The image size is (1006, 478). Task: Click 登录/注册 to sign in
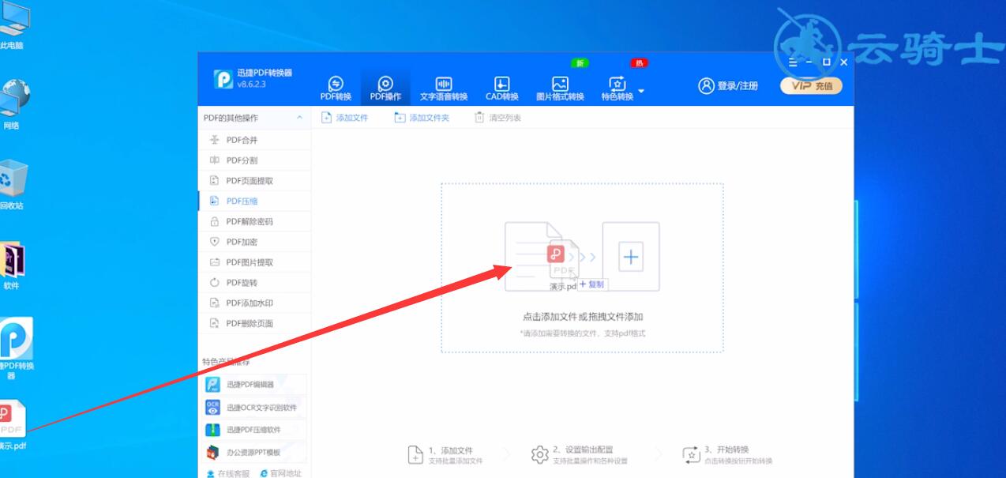click(728, 86)
